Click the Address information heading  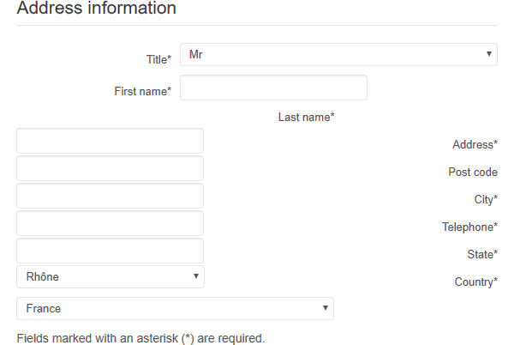pos(97,9)
